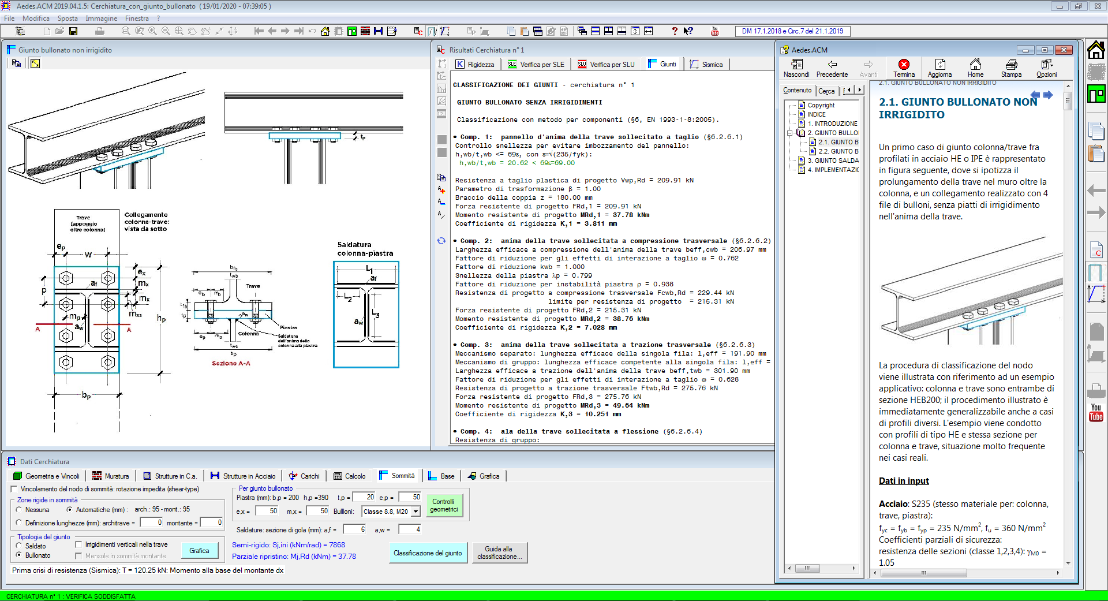Click the Nascondi icon in help toolbar
Viewport: 1108px width, 601px height.
click(x=796, y=65)
